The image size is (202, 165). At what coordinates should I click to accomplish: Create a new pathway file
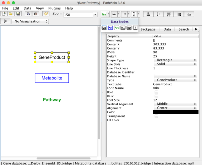(x=4, y=14)
